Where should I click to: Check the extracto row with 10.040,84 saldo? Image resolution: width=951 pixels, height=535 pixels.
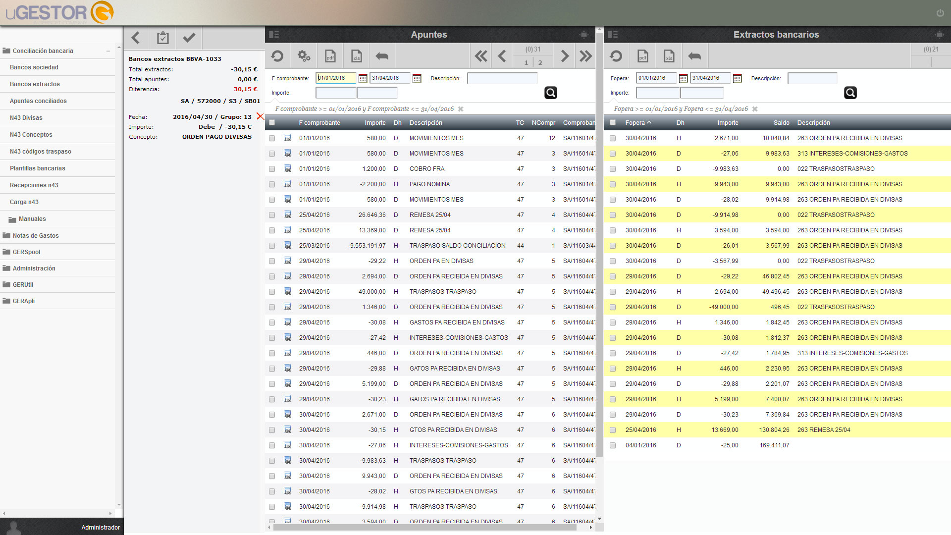613,138
